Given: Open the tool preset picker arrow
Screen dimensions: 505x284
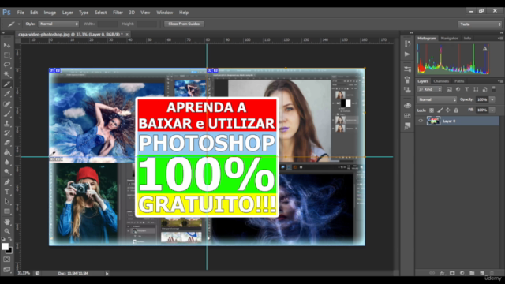Looking at the screenshot, I should 19,24.
